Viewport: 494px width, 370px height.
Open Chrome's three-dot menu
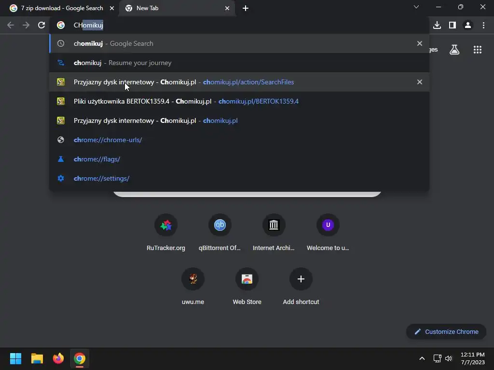click(x=483, y=25)
